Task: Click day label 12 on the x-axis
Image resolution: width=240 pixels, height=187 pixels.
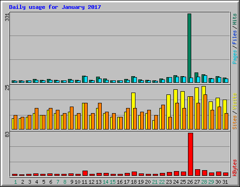Action: click(91, 182)
